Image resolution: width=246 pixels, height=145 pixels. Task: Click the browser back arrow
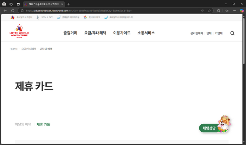click(x=5, y=10)
